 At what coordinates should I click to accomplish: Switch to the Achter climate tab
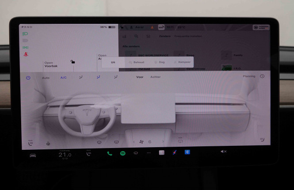[x=155, y=77]
